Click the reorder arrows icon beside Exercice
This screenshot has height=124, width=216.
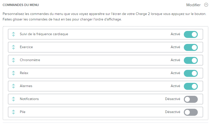(13, 47)
